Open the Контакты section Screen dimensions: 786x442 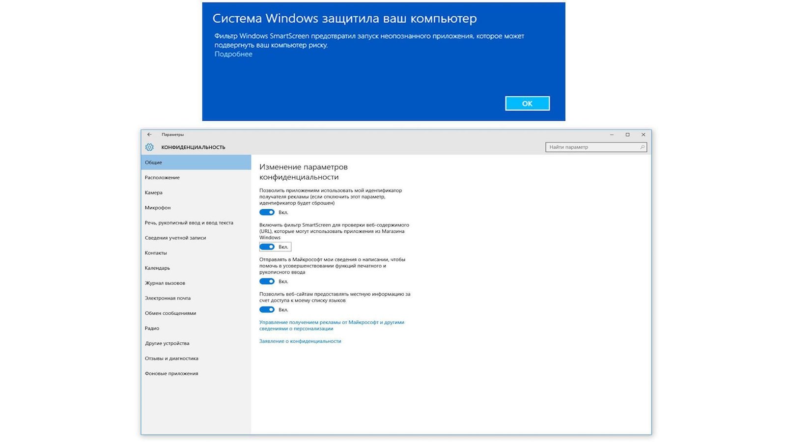196,253
